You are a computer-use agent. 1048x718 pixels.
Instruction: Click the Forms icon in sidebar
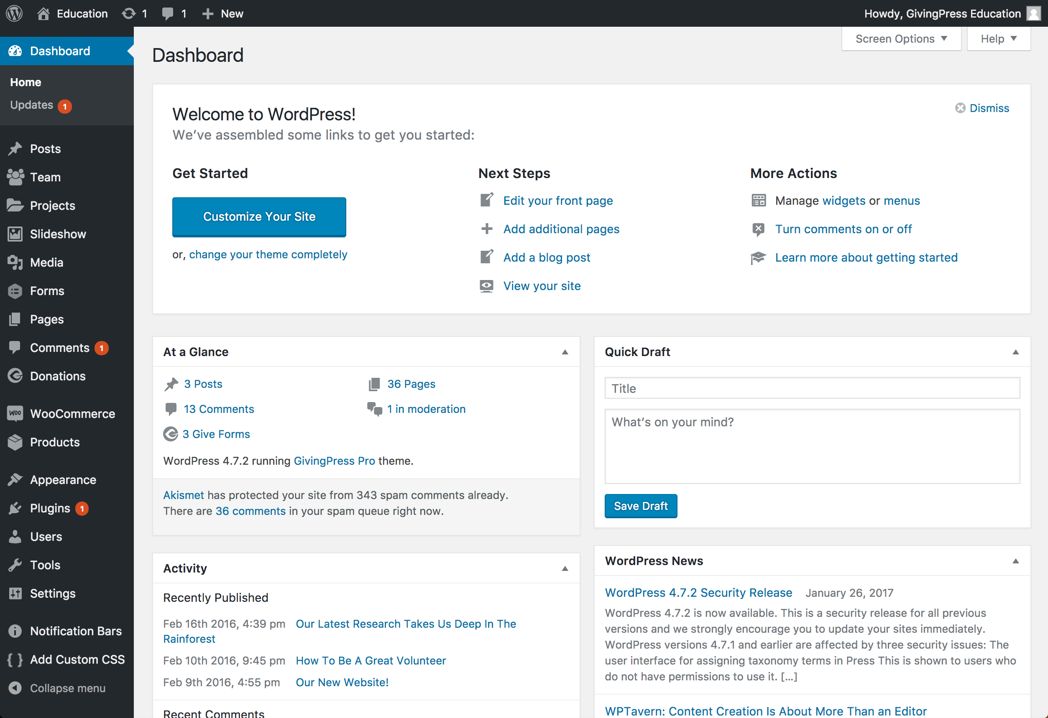pos(15,291)
